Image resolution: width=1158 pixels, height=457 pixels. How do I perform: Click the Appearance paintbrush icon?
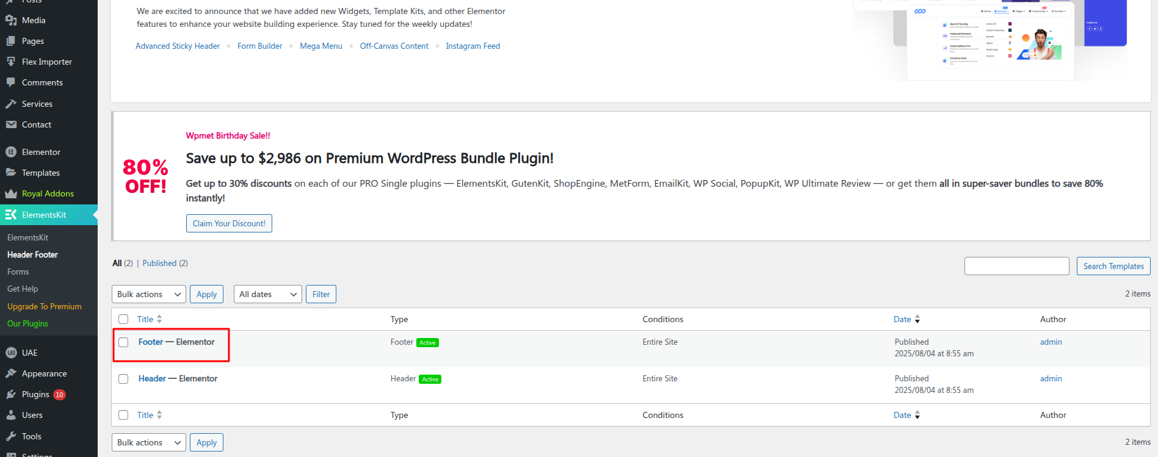tap(10, 373)
